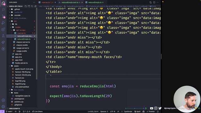Click reduceEmojis.test.ts in the breadcrumb

click(x=75, y=6)
